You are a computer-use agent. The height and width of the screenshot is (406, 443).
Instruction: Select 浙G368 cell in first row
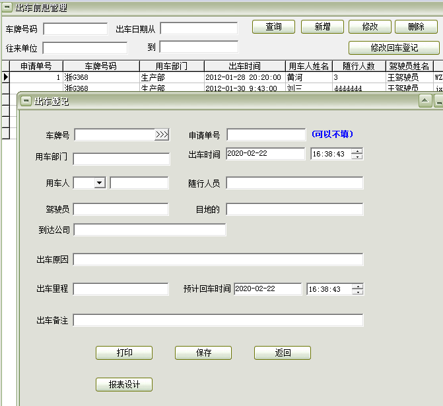point(101,77)
